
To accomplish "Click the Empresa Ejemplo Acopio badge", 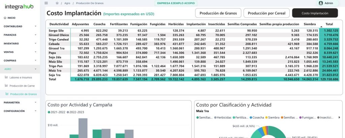I will pos(176,3).
